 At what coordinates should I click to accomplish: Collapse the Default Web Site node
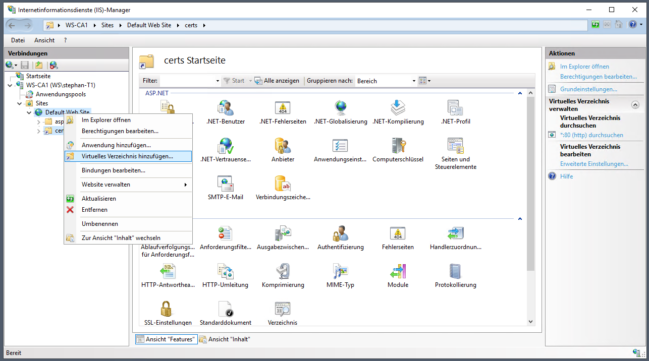[29, 112]
